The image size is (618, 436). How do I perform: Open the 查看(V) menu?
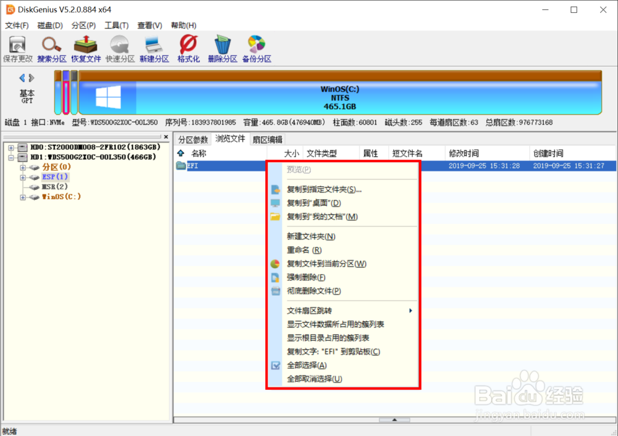[x=150, y=25]
